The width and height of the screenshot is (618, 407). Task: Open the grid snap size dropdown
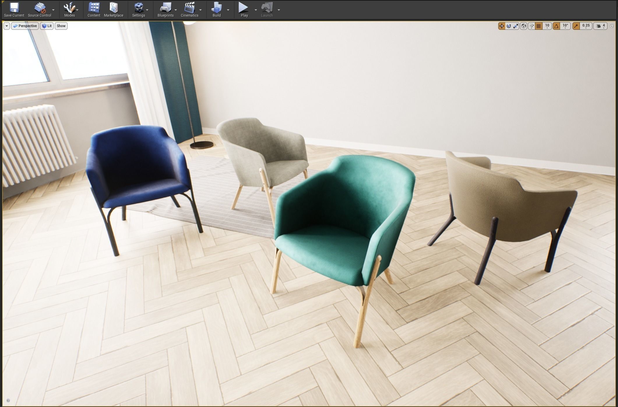[x=547, y=26]
